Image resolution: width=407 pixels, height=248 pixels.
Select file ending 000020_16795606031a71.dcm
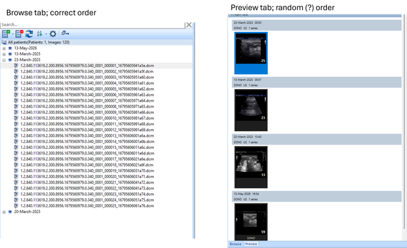(x=87, y=177)
